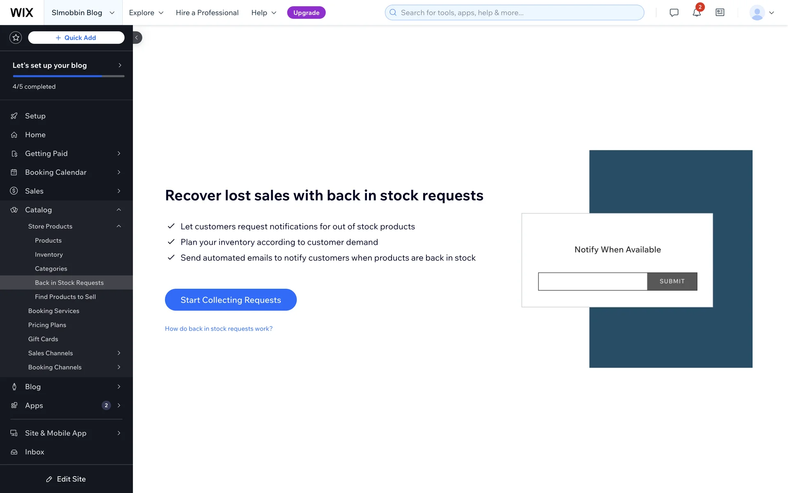The width and height of the screenshot is (788, 493).
Task: Open the Explore menu
Action: (x=146, y=13)
